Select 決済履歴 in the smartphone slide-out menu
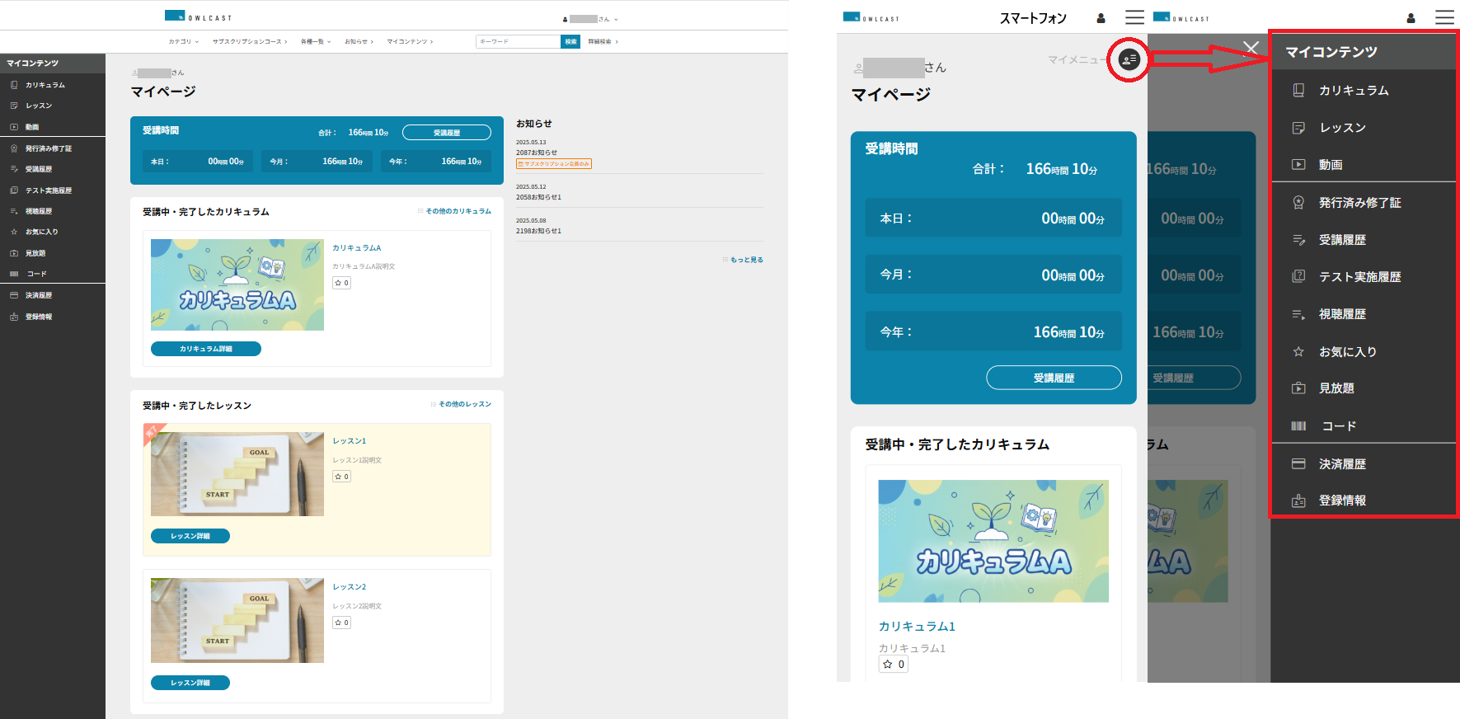 coord(1341,464)
